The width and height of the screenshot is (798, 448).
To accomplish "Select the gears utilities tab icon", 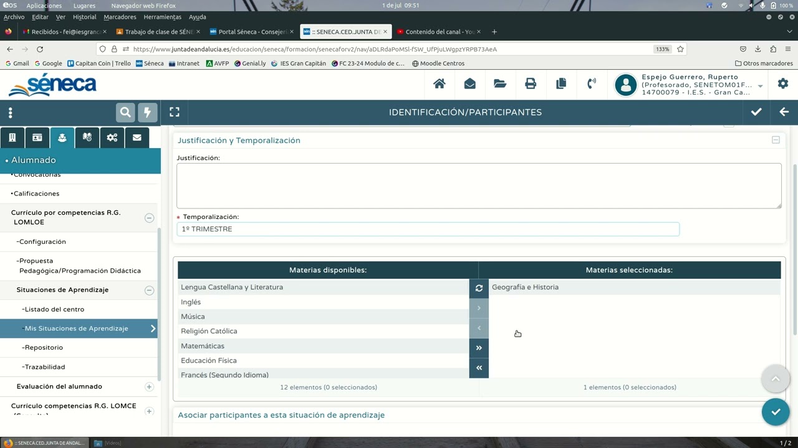I will (112, 138).
